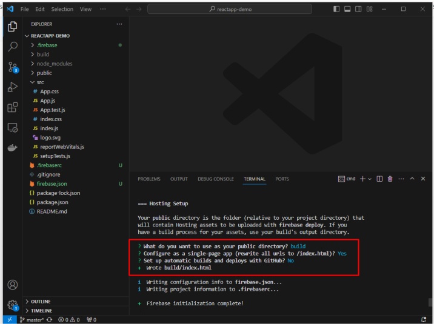Open the Search view in activity bar
Viewport: 434px width, 324px height.
pos(13,47)
